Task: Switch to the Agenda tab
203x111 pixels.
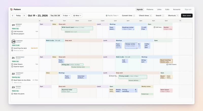Action: coord(140,9)
